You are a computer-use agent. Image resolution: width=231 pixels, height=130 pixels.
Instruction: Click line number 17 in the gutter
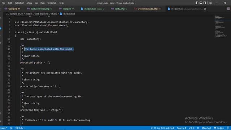coord(9,62)
